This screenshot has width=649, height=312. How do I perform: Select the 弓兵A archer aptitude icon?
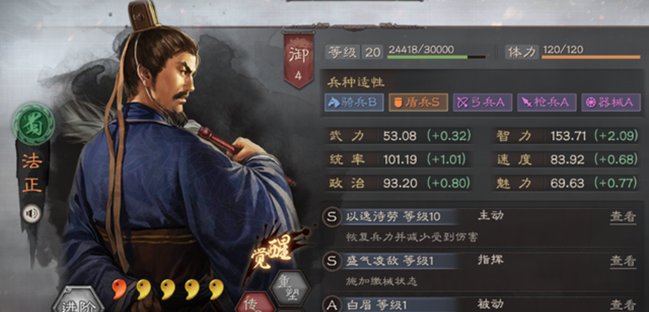(x=482, y=103)
